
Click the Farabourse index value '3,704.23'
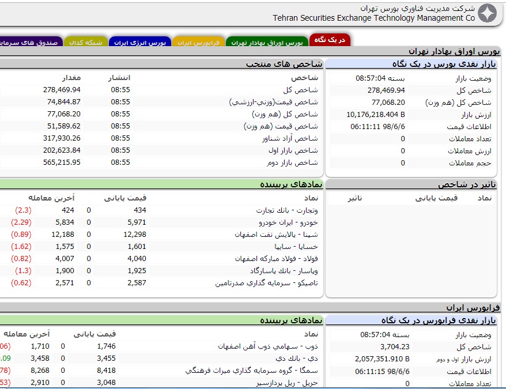coord(395,347)
